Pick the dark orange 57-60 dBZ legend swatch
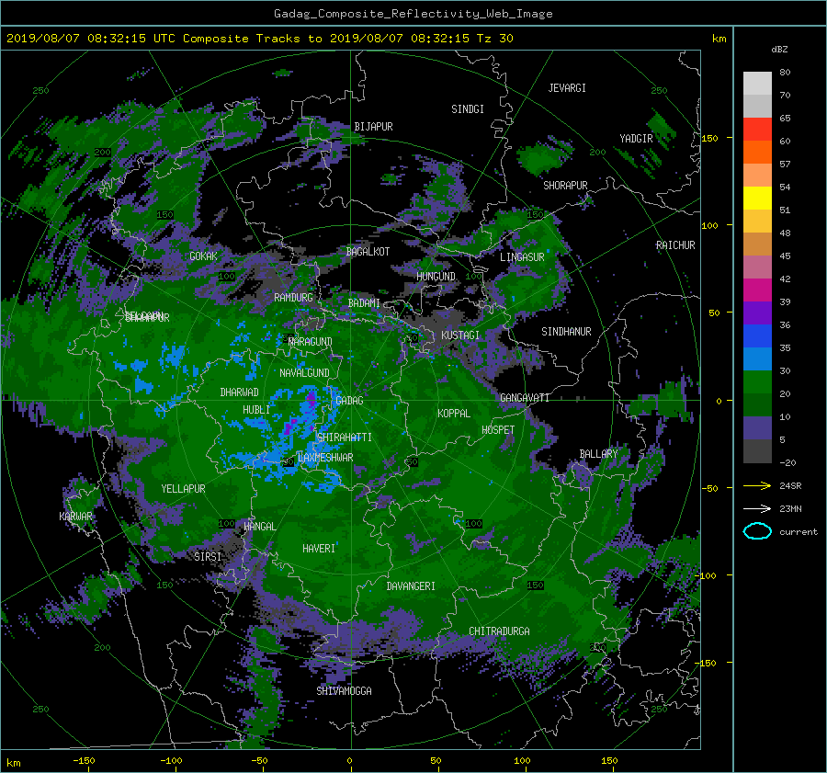 coord(757,153)
